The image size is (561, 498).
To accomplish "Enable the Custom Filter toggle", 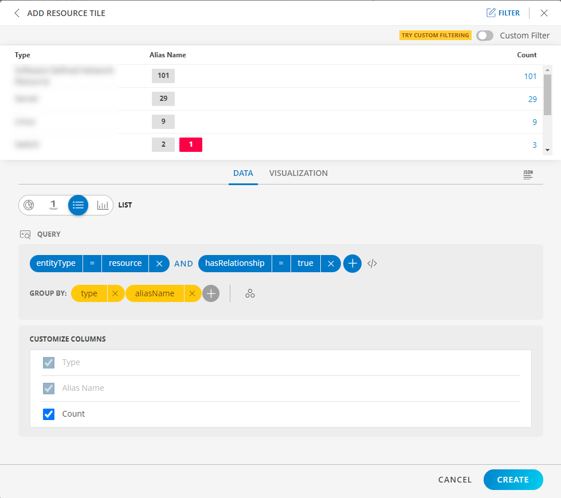I will point(484,35).
